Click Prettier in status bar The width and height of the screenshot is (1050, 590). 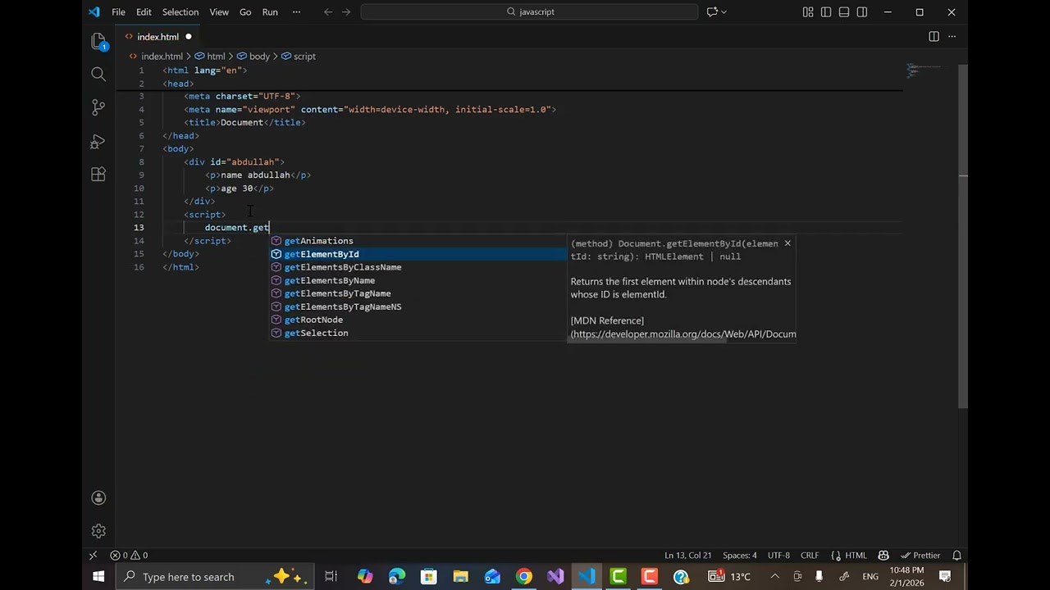pos(920,555)
